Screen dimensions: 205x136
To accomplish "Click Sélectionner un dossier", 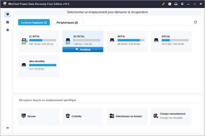I will click(127, 116).
